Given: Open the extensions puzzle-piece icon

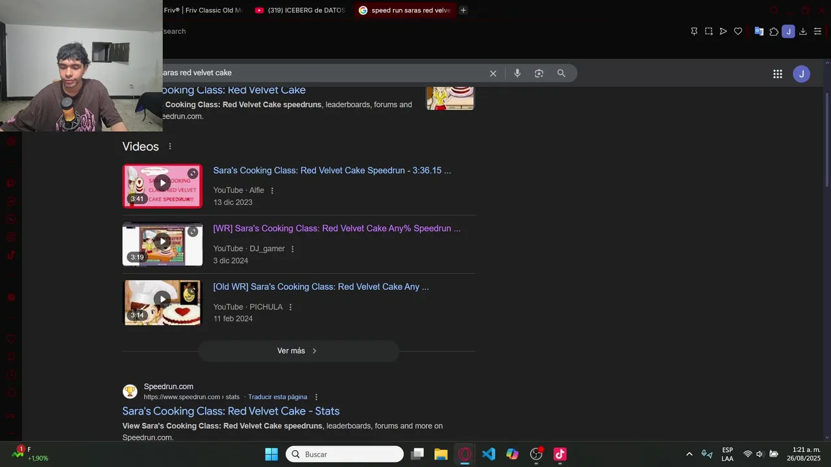Looking at the screenshot, I should pyautogui.click(x=774, y=31).
